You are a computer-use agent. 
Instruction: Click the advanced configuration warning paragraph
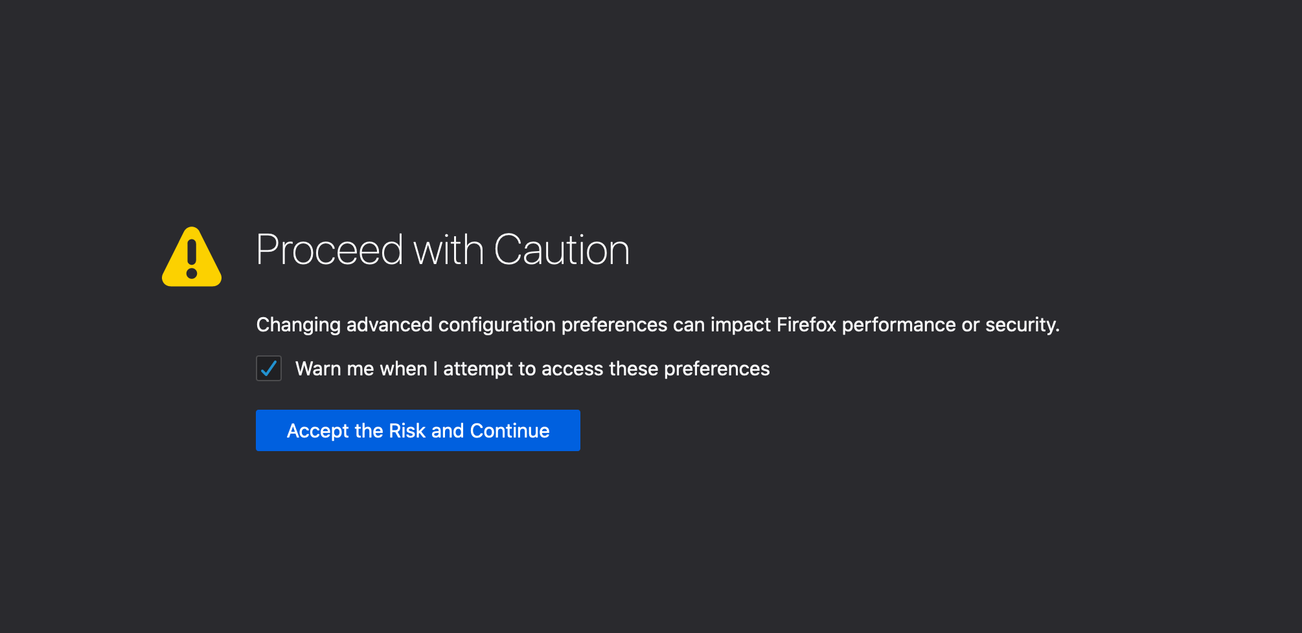pos(658,325)
